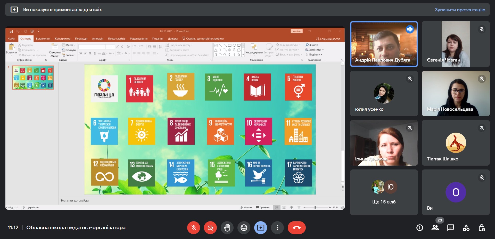The image size is (495, 239).
Task: Switch to the Конструктор ribbon tab
Action: [x=63, y=39]
